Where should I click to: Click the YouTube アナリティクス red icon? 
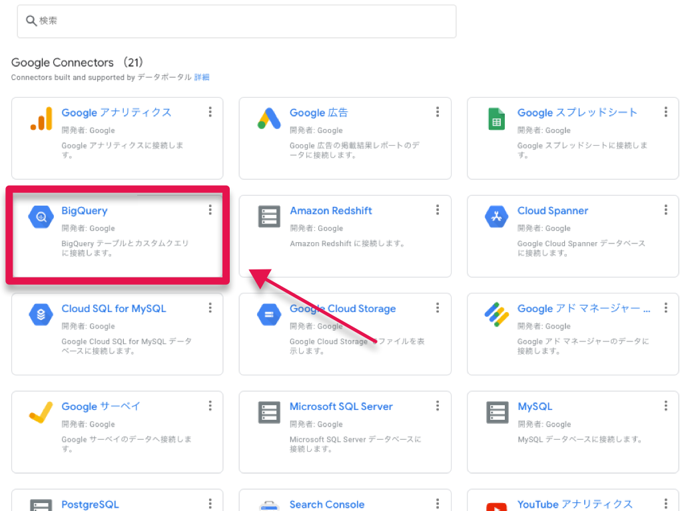(x=497, y=506)
